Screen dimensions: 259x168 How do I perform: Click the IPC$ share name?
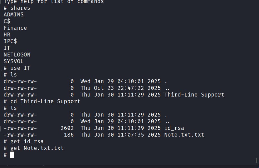[x=10, y=41]
